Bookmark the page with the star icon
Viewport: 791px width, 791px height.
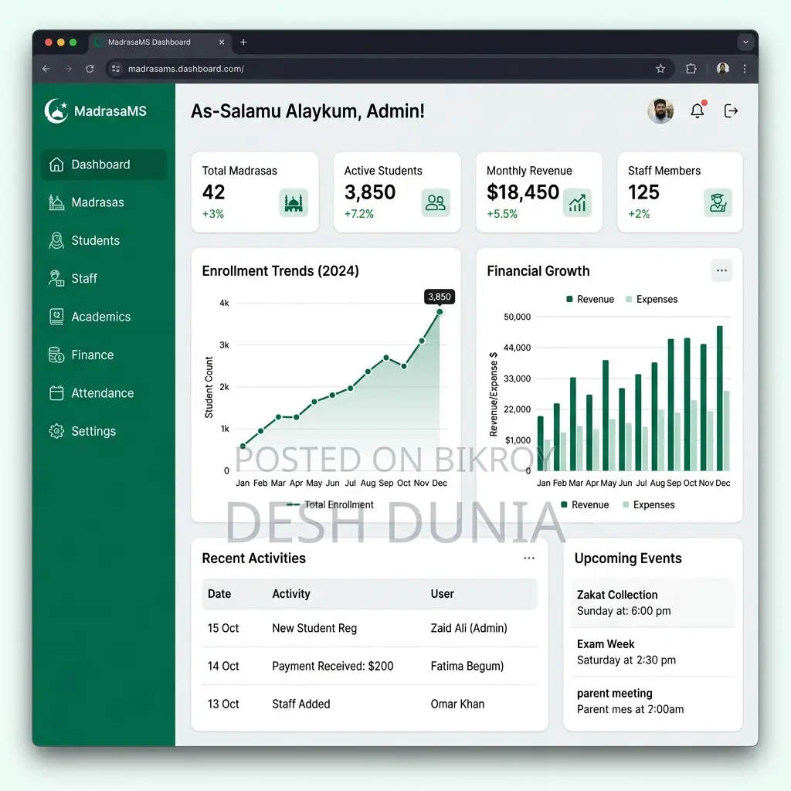660,69
